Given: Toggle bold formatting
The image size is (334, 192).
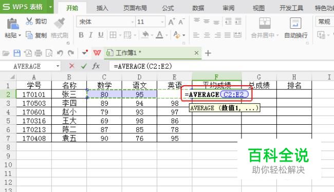Looking at the screenshot, I should tap(81, 35).
